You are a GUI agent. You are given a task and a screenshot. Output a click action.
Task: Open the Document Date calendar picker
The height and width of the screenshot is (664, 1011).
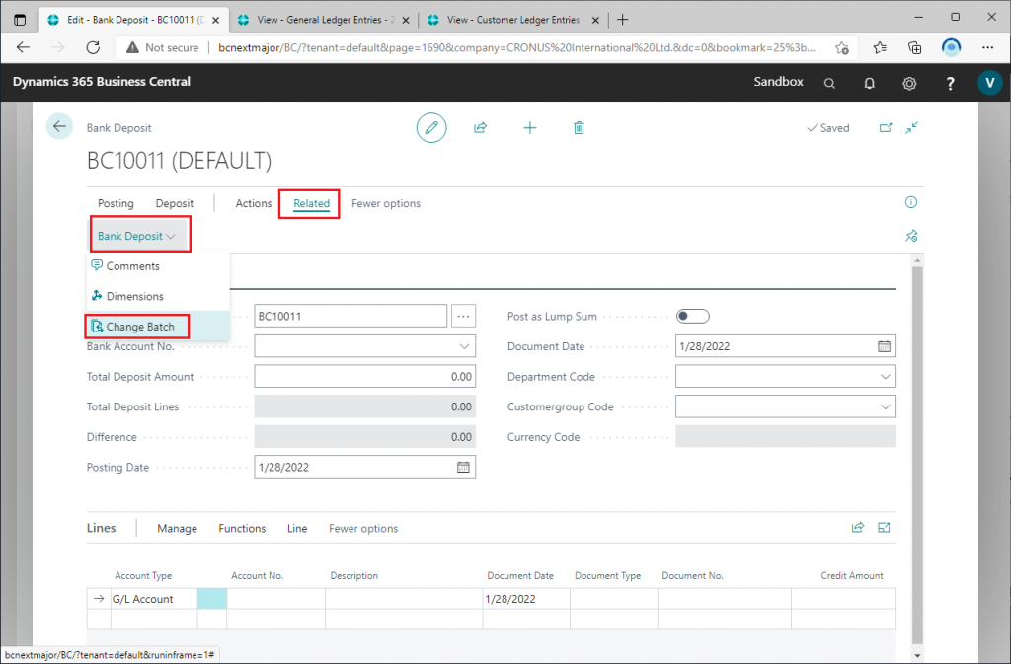884,346
